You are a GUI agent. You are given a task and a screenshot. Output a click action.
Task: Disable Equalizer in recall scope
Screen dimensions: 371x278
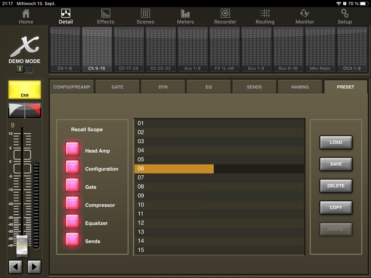click(72, 221)
